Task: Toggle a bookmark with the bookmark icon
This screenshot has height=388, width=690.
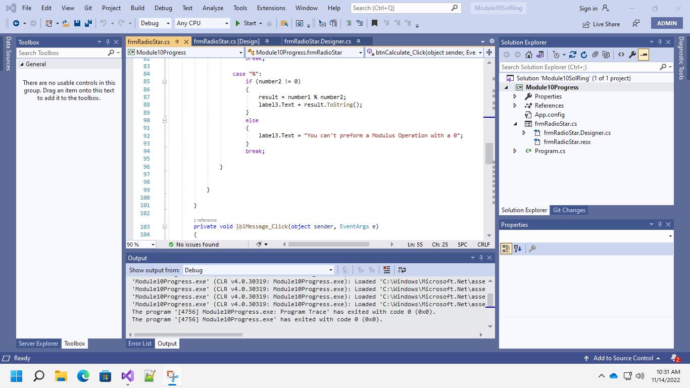Action: point(374,23)
